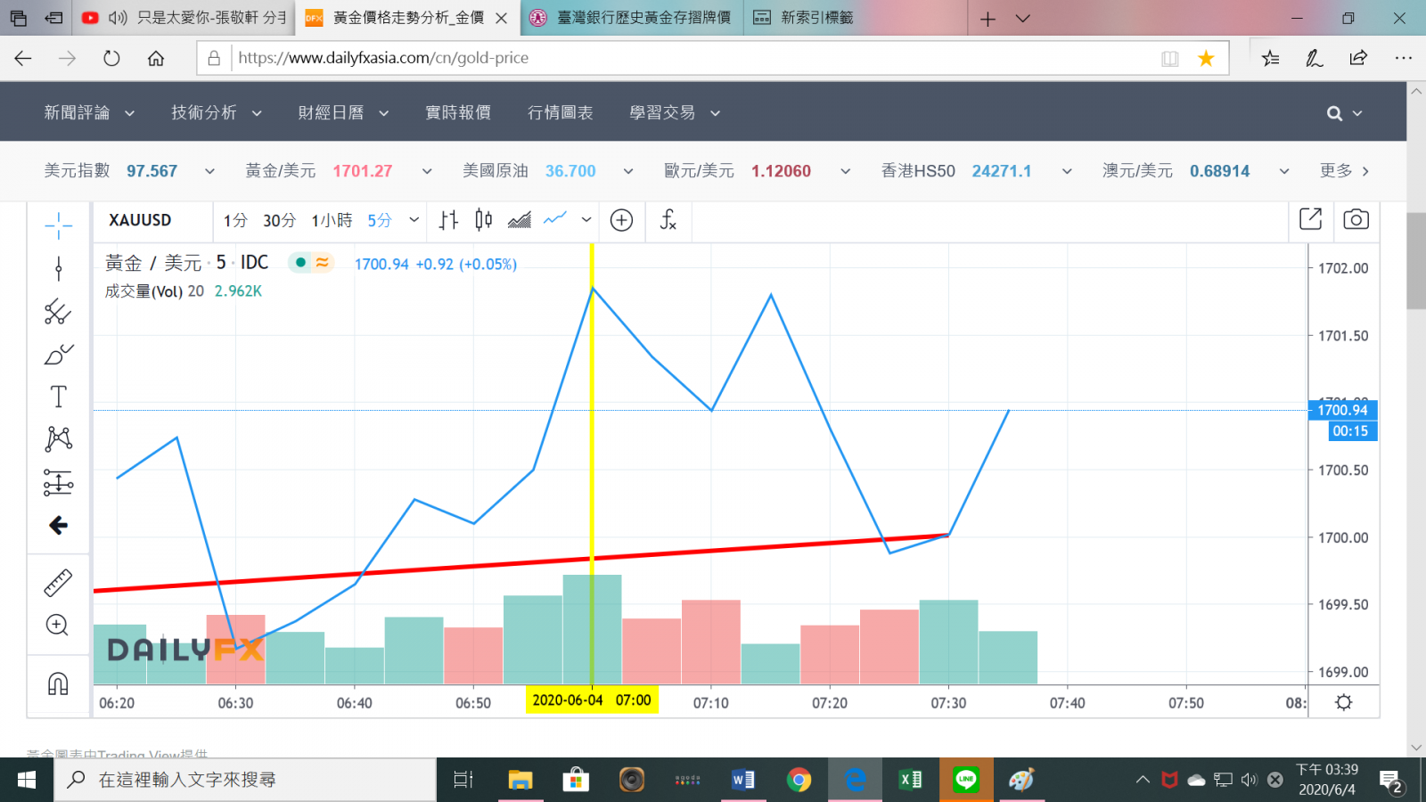
Task: Go to browser home page
Action: coord(156,58)
